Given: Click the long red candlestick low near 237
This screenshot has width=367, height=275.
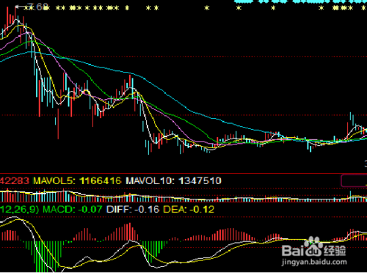Looking at the screenshot, I should pos(58,124).
